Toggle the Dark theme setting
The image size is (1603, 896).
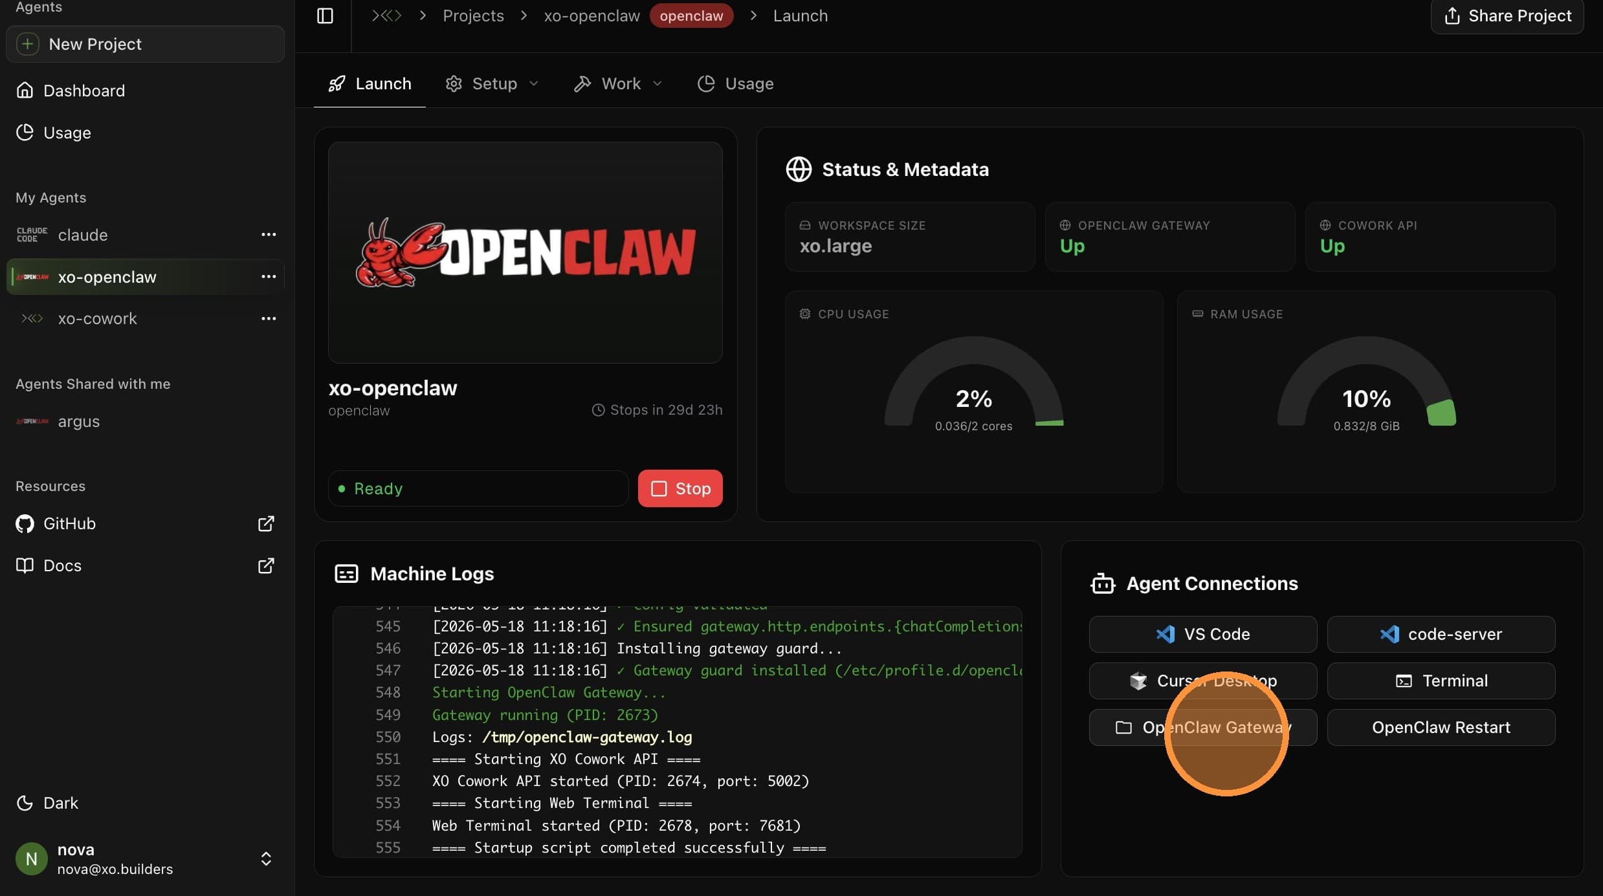tap(47, 803)
